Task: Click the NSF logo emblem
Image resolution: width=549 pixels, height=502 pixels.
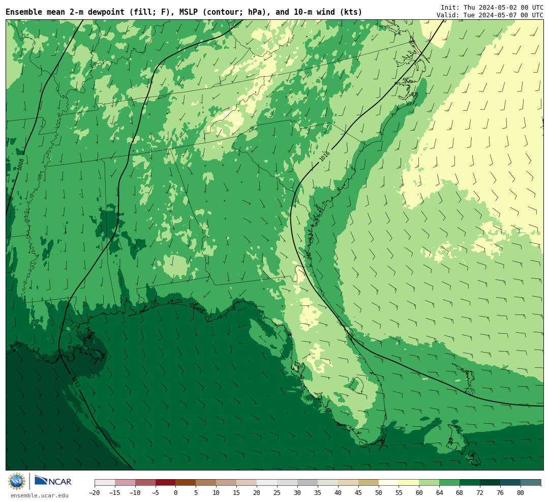Action: pos(17,481)
